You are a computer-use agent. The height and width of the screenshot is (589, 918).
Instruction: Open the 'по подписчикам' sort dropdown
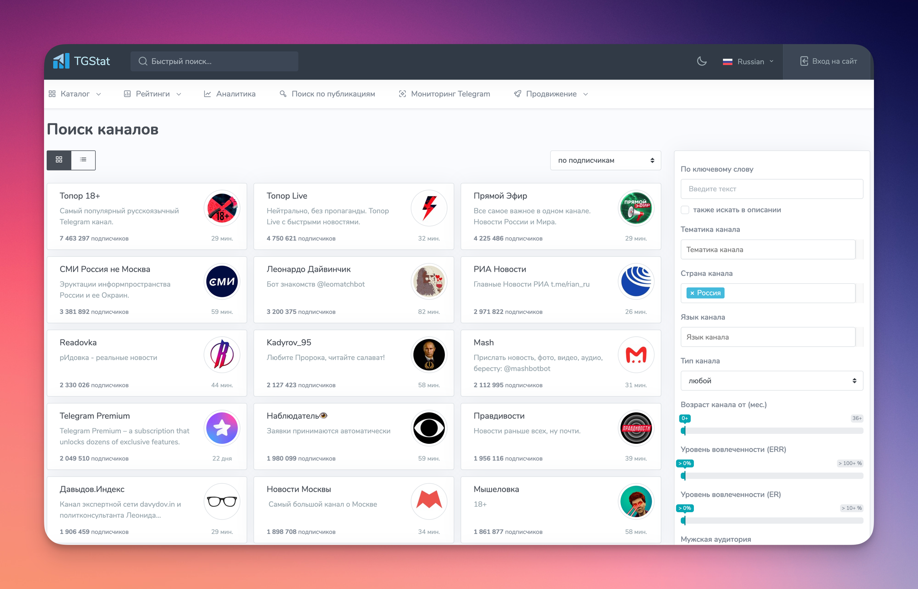click(605, 160)
